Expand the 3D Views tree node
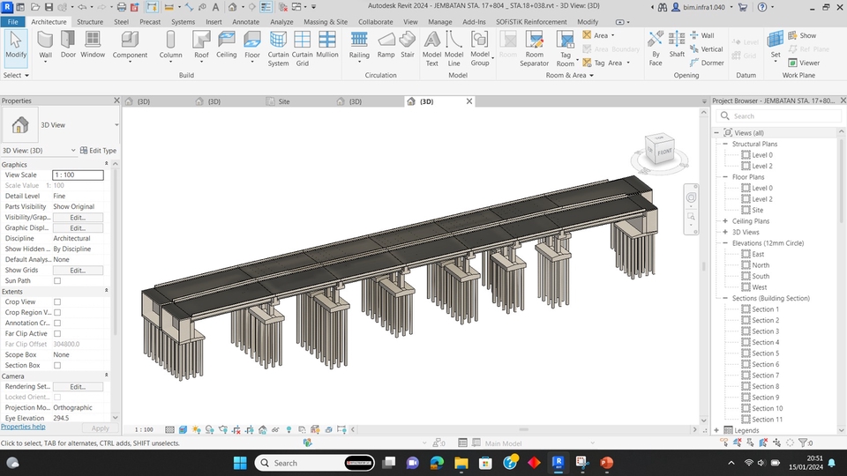Image resolution: width=847 pixels, height=476 pixels. (x=725, y=232)
